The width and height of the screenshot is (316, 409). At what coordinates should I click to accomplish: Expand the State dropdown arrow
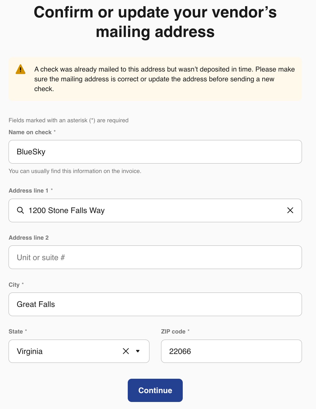click(138, 351)
